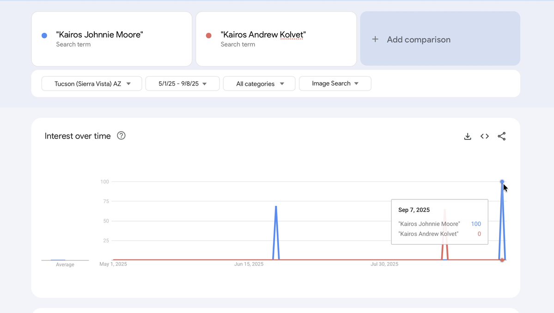
Task: Edit the "Kairos Andrew Kolvet" search term
Action: [276, 39]
